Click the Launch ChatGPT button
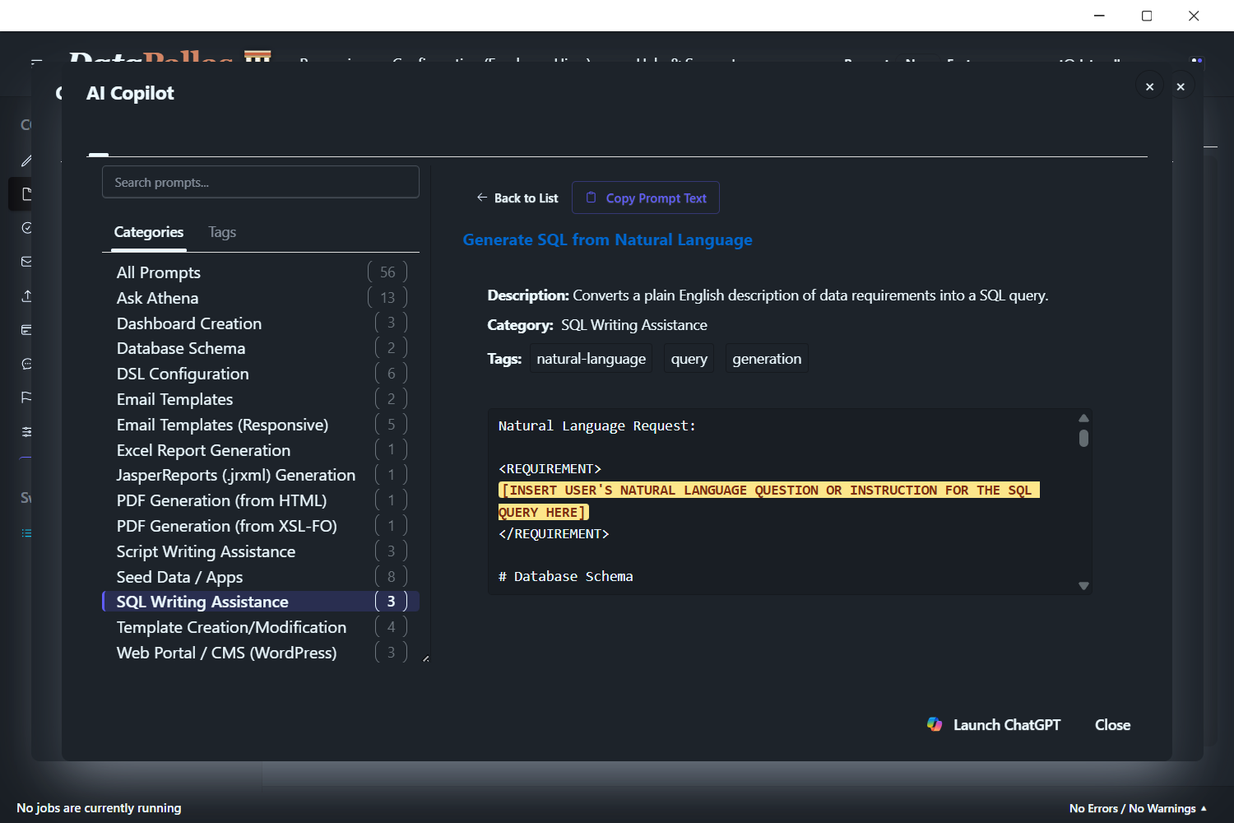 click(x=994, y=724)
